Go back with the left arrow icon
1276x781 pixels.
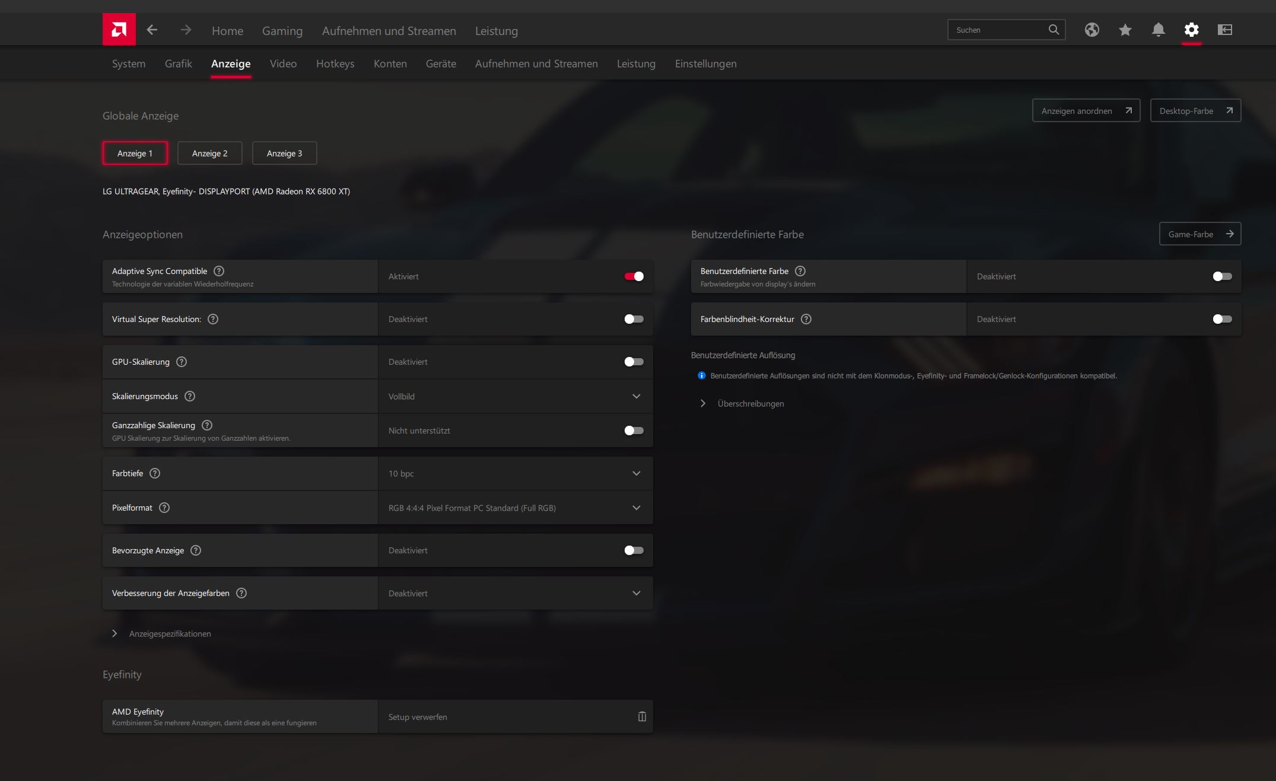tap(152, 30)
